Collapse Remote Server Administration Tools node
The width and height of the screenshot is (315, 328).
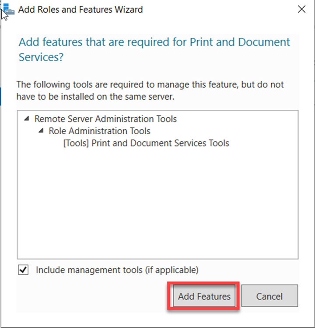pyautogui.click(x=28, y=119)
